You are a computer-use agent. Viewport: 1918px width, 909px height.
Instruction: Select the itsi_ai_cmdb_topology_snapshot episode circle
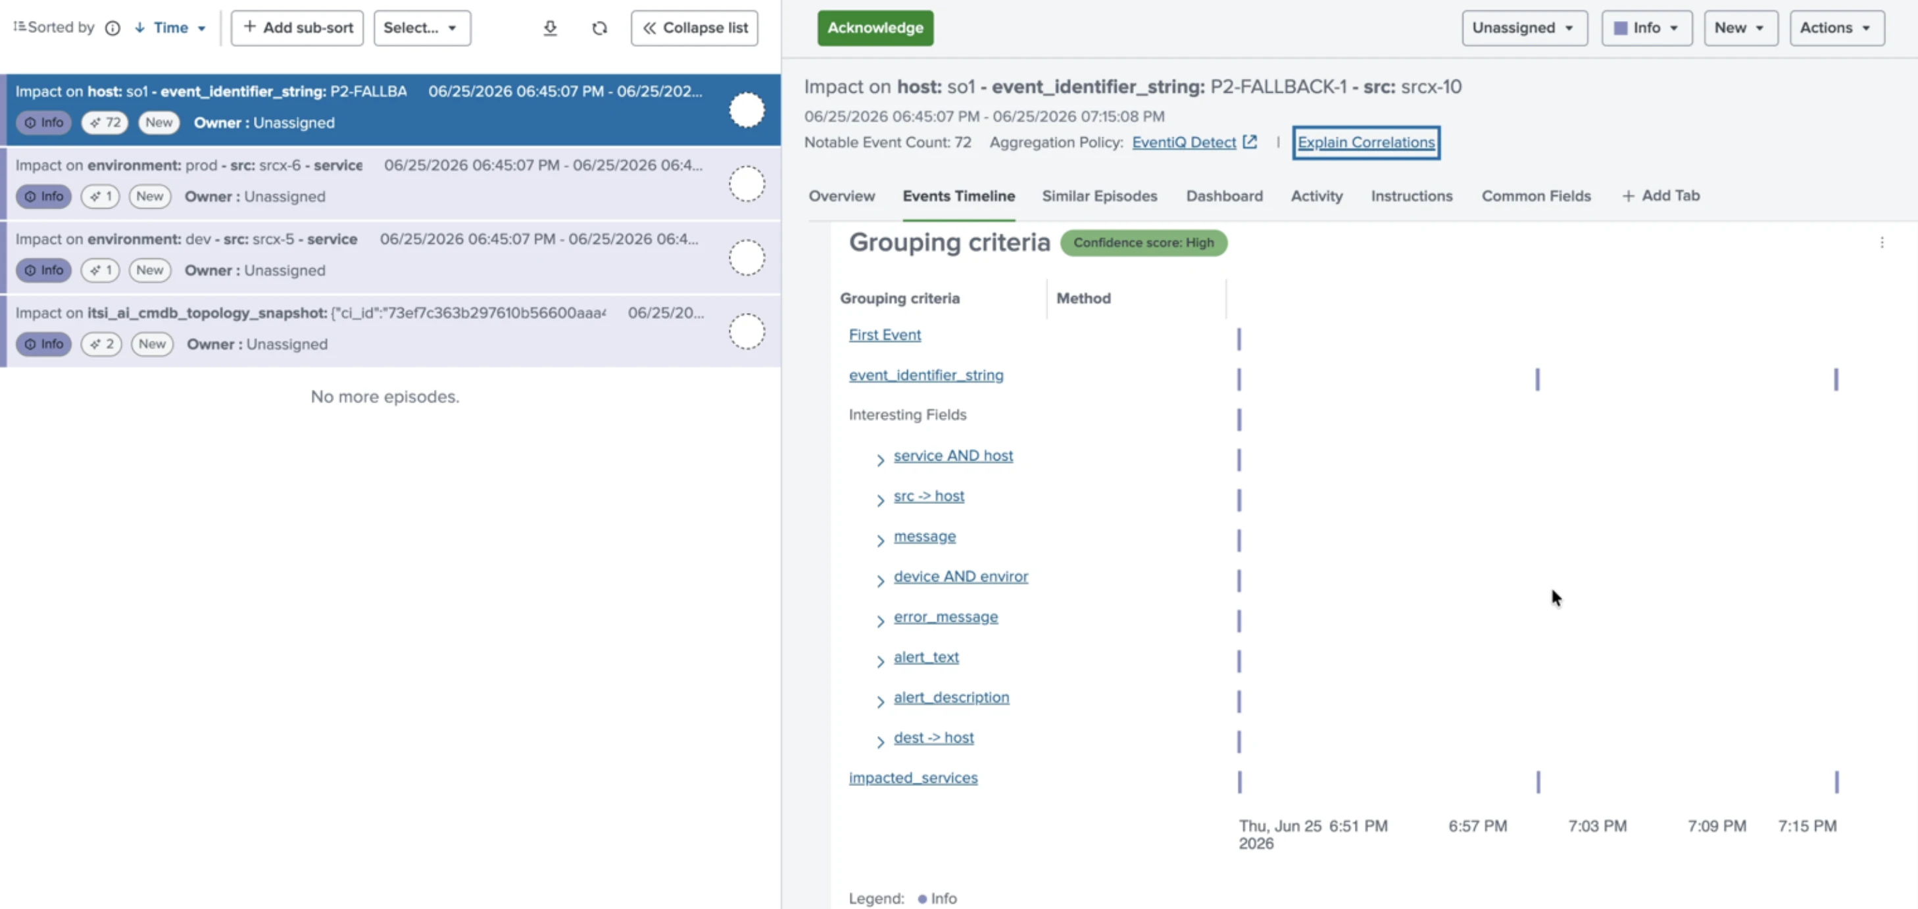[747, 332]
